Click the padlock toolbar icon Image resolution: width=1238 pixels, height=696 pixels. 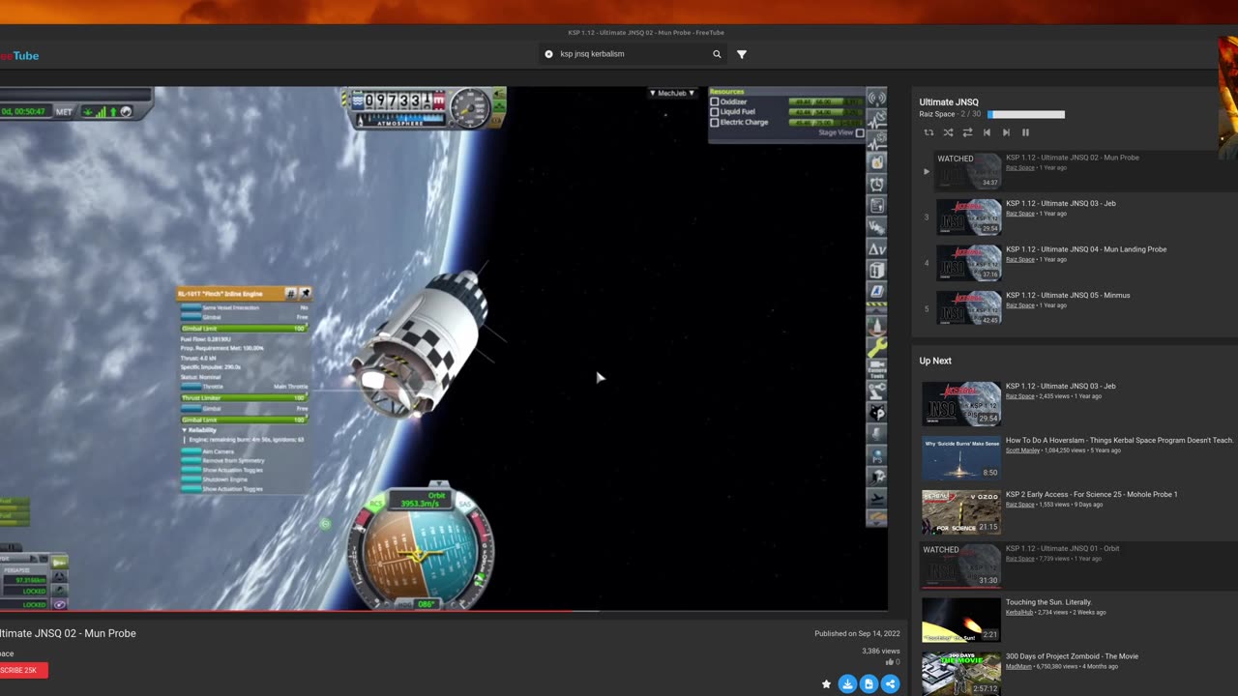876,162
